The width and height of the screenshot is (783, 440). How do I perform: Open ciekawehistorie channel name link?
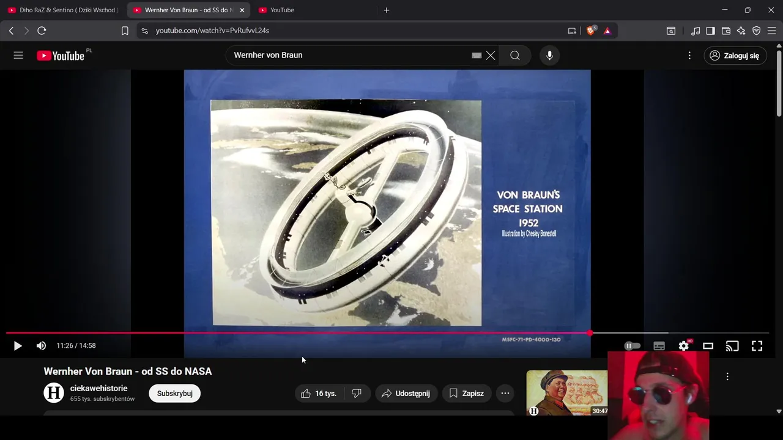(x=99, y=389)
